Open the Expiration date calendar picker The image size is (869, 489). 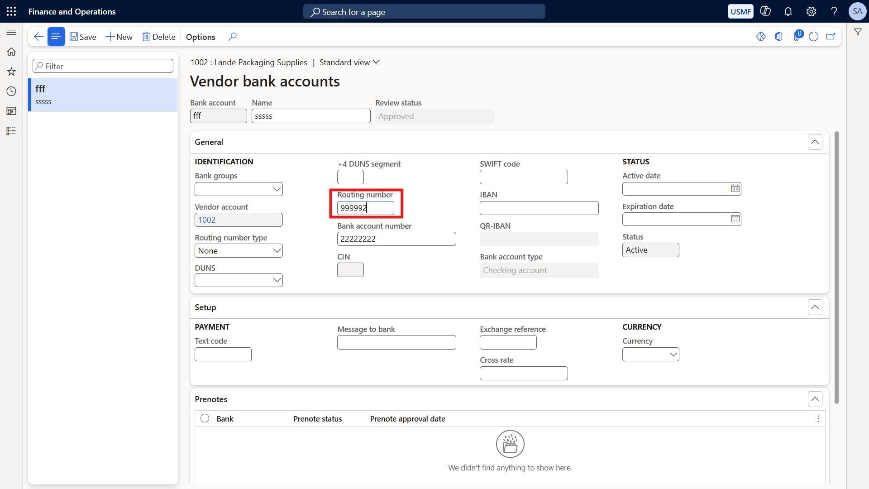(735, 219)
